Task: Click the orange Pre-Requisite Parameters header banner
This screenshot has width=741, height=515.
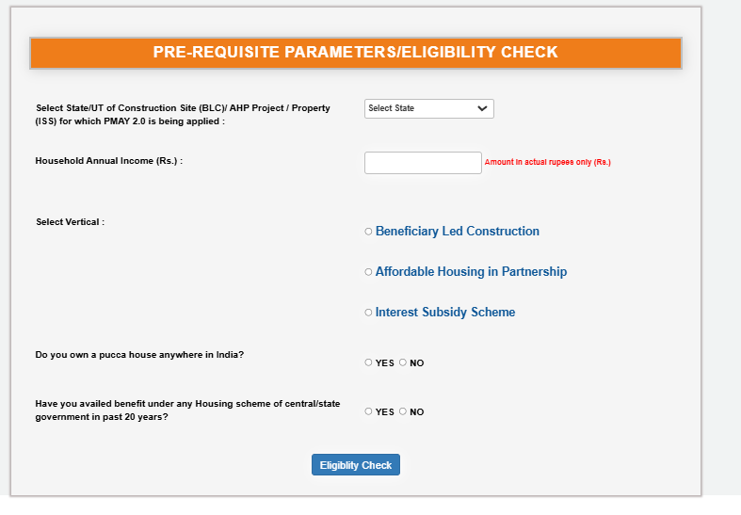Action: 355,53
